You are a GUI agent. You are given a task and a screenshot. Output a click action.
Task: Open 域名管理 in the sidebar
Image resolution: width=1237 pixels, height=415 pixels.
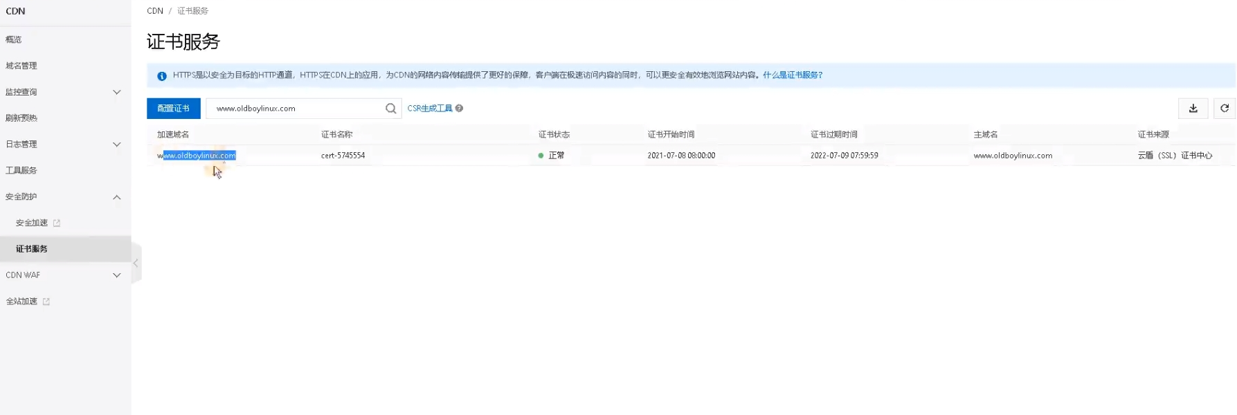coord(21,66)
